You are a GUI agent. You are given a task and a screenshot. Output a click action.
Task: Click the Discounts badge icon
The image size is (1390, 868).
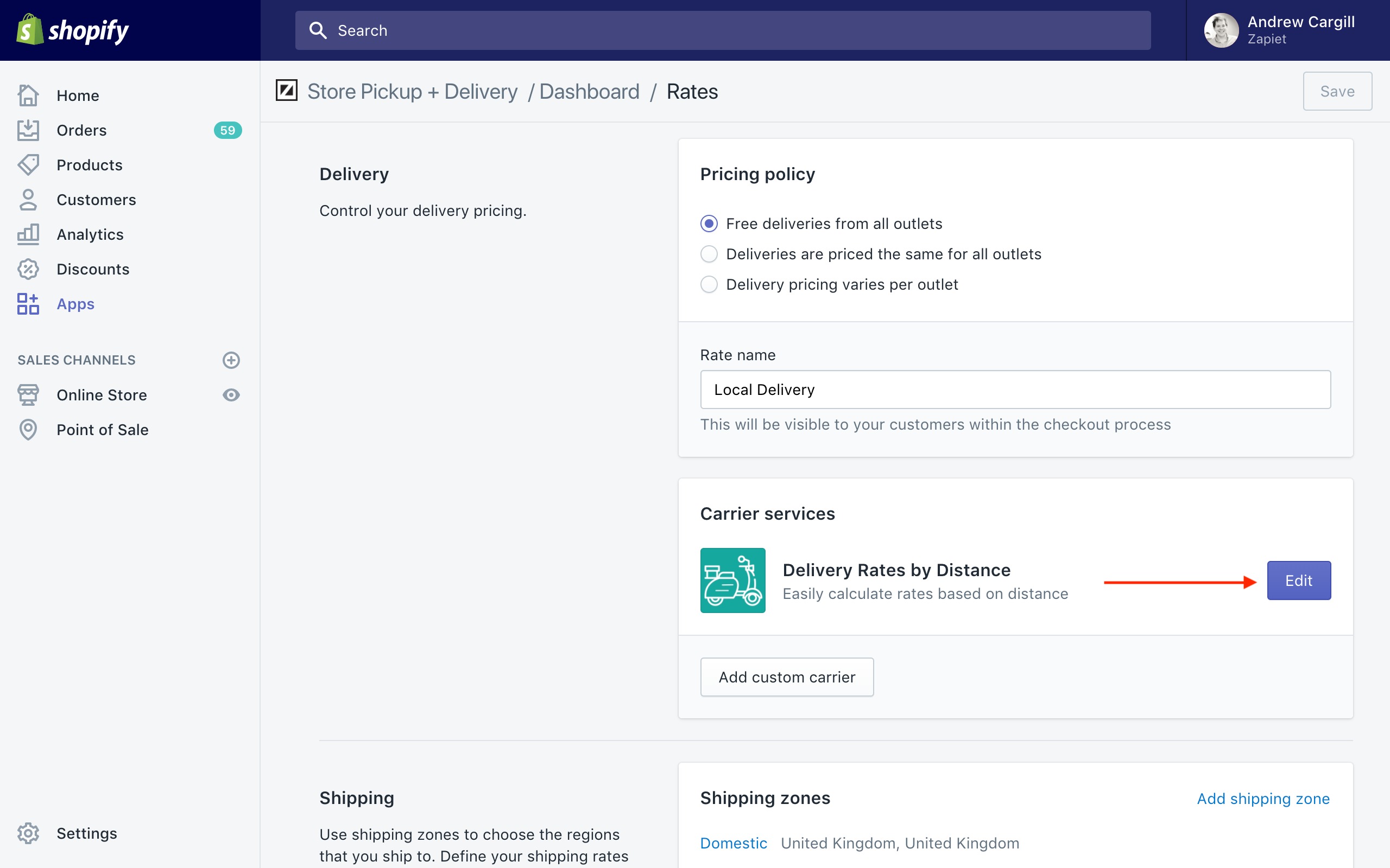click(28, 269)
